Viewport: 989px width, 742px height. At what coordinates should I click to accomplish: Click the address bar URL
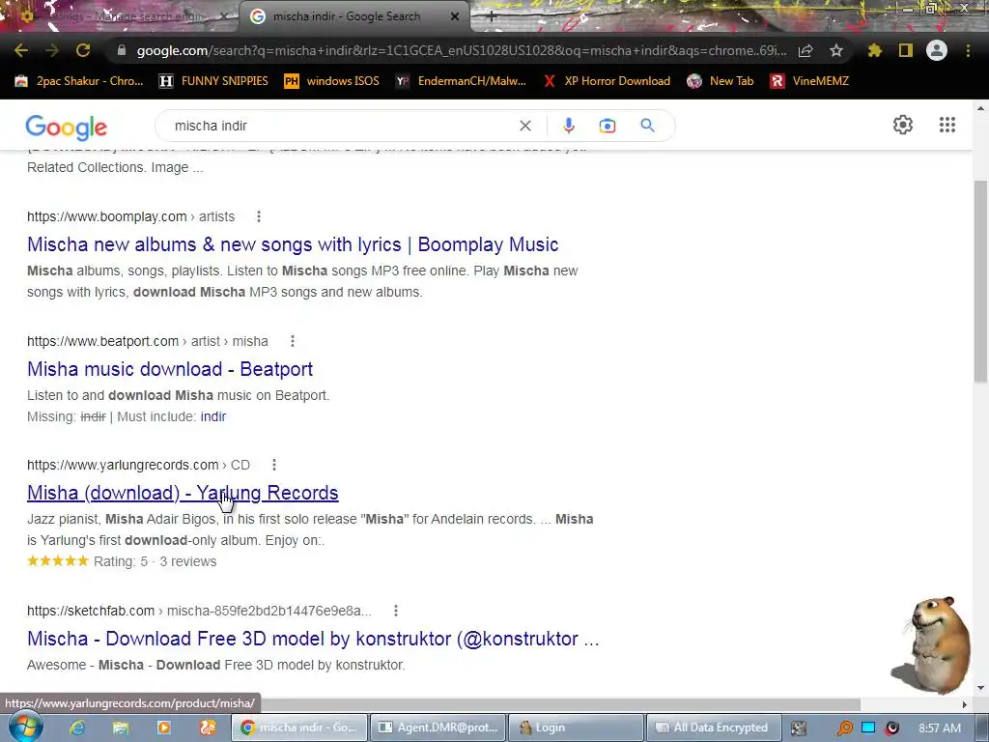pyautogui.click(x=461, y=50)
